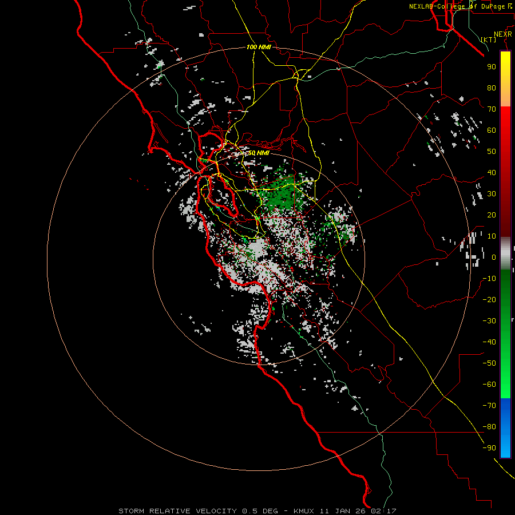Click the 0.5 DEG elevation text

pos(260,511)
